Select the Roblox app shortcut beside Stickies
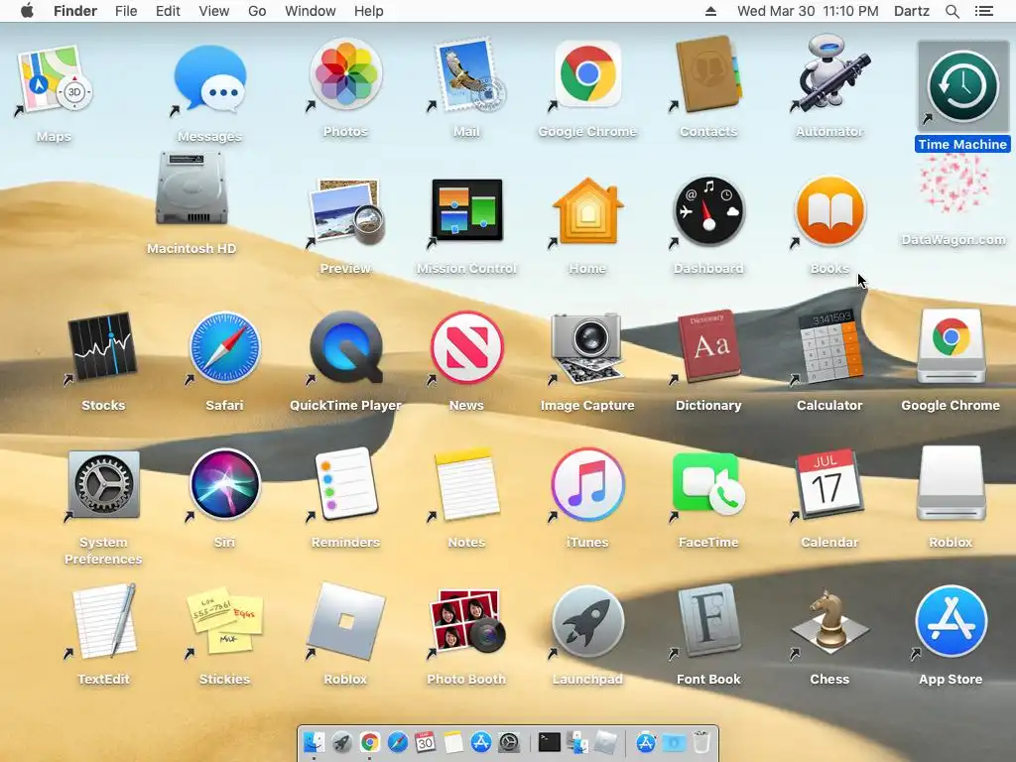The height and width of the screenshot is (762, 1016). click(345, 621)
